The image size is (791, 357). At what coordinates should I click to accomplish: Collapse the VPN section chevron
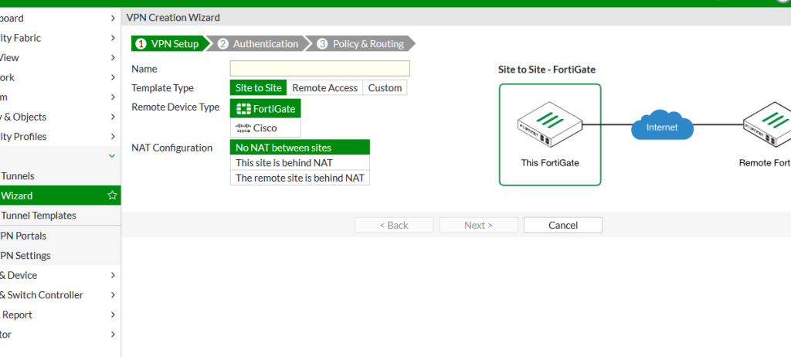click(x=113, y=156)
